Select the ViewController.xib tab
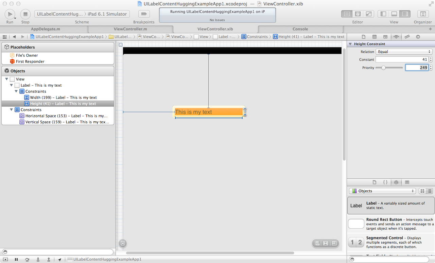 coord(215,29)
